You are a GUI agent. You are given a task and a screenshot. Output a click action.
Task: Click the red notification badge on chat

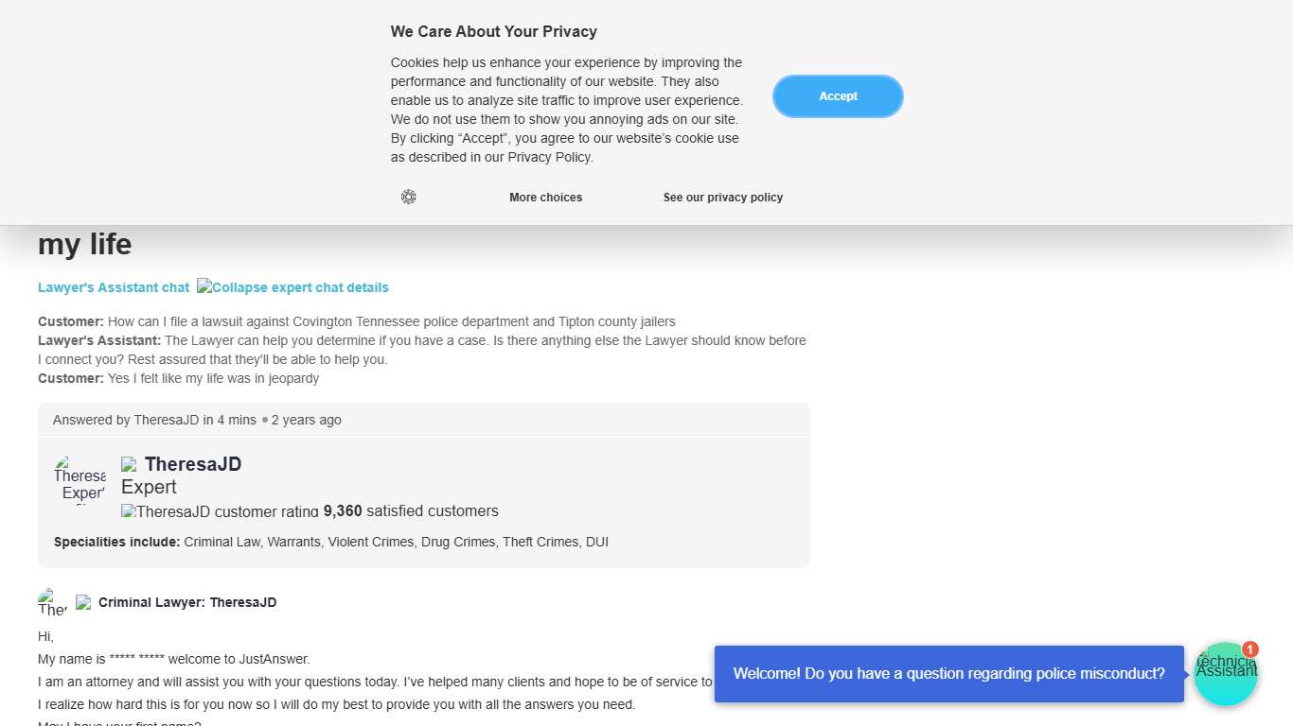1250,649
